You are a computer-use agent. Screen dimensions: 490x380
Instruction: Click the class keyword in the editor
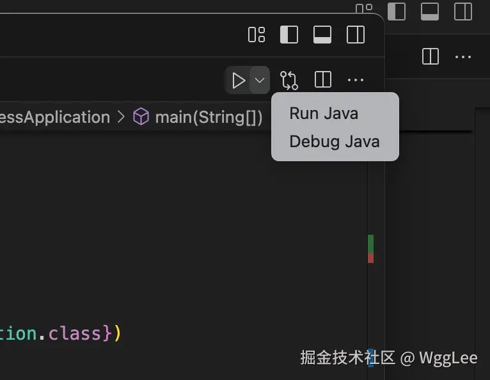(74, 333)
